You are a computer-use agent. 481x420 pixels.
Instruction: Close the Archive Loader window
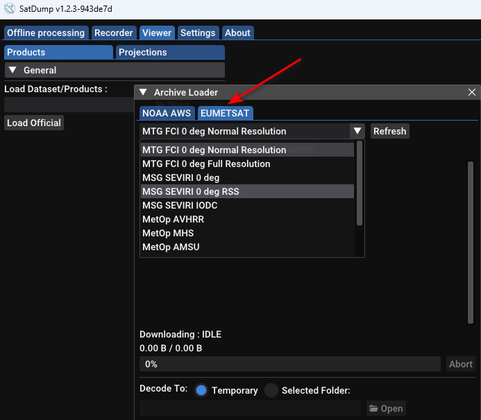[x=473, y=92]
